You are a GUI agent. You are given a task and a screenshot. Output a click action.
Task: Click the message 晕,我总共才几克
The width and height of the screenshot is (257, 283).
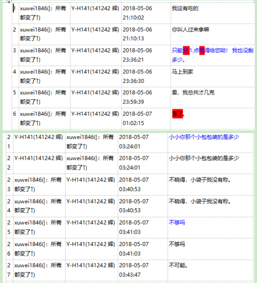(x=193, y=93)
